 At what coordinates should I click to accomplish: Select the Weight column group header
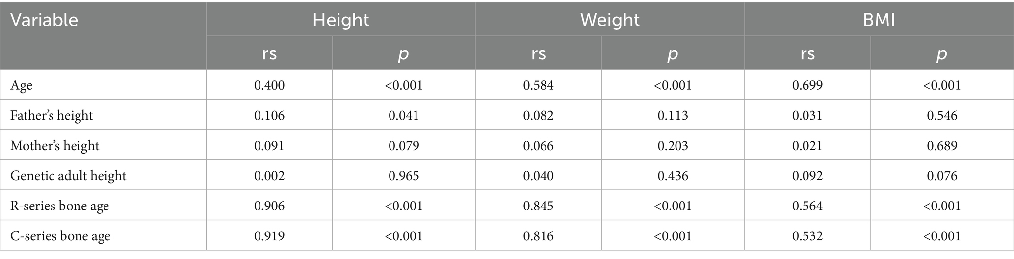[x=610, y=20]
